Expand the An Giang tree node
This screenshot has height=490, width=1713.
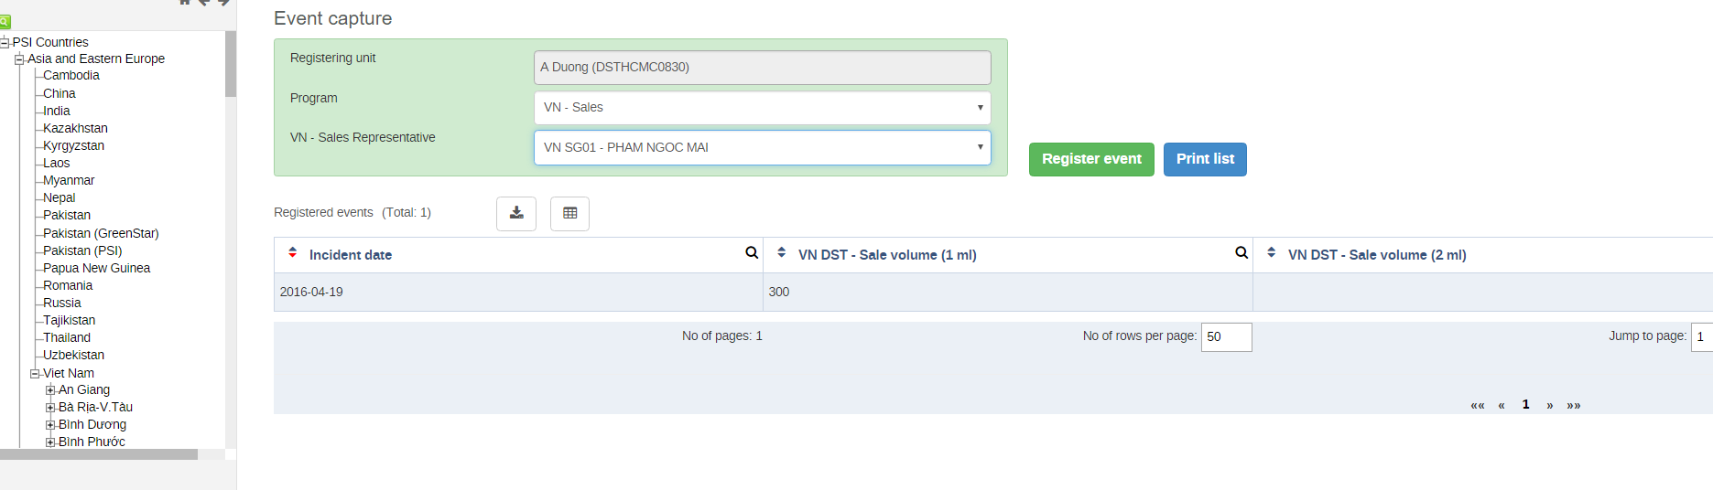tap(50, 390)
